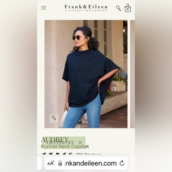Claim the GET 15% OFF offer
This screenshot has height=172, width=172.
point(60,143)
